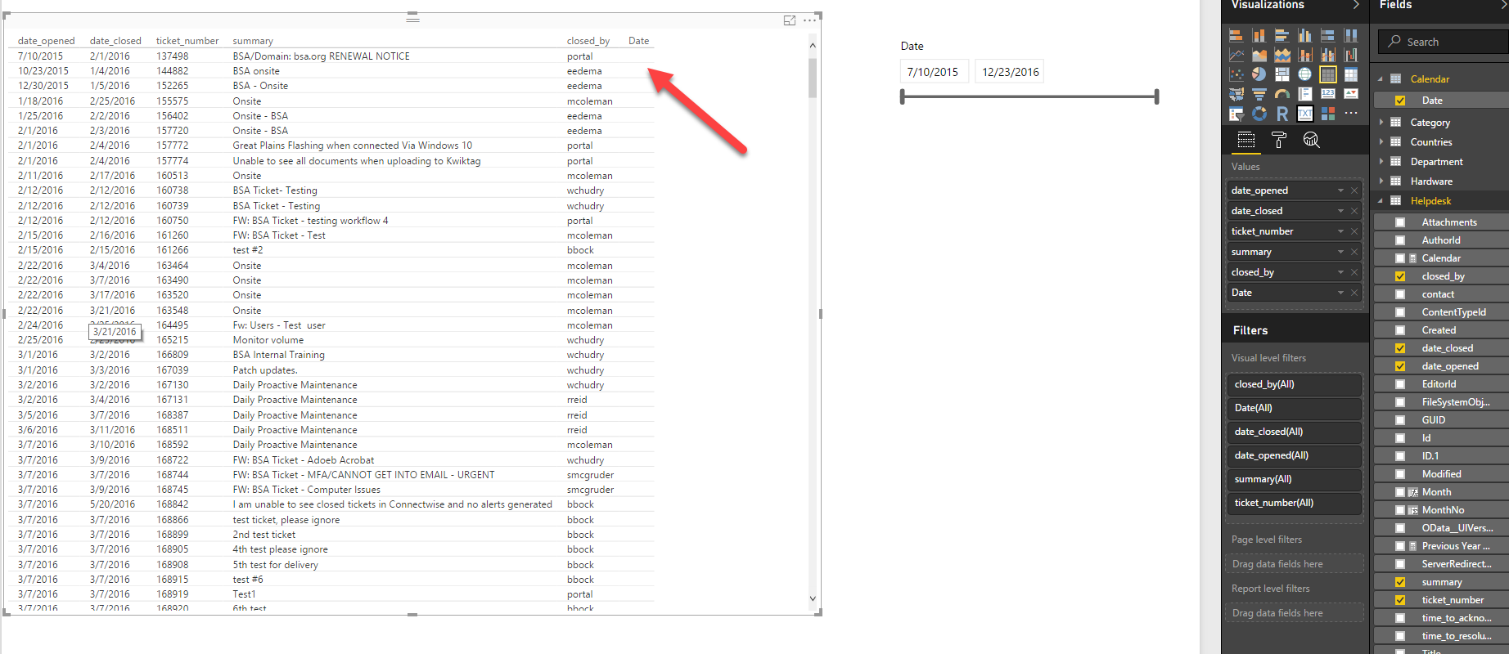Uncheck the ticket_number field checkbox
This screenshot has width=1509, height=654.
1400,600
